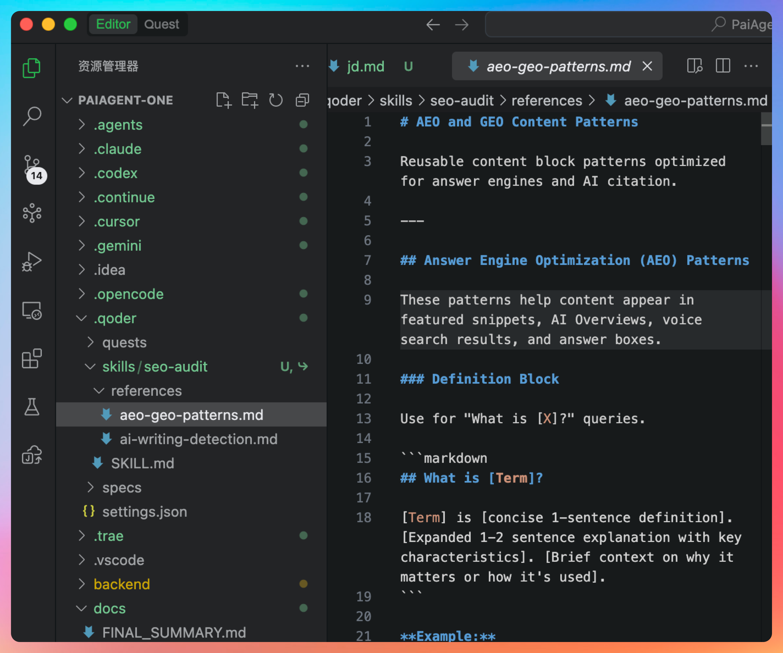This screenshot has width=783, height=653.
Task: Collapse all folders in explorer
Action: tap(302, 100)
